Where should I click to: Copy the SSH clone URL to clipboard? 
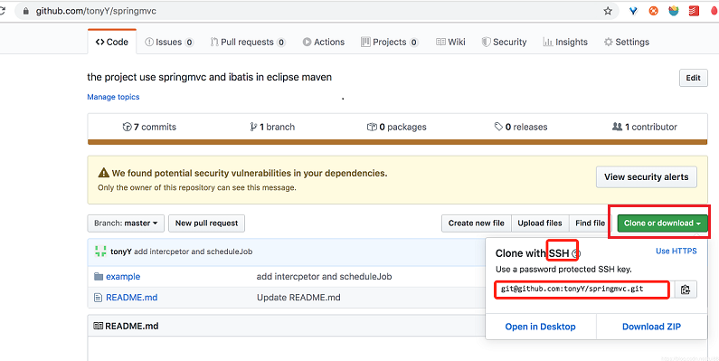coord(685,290)
